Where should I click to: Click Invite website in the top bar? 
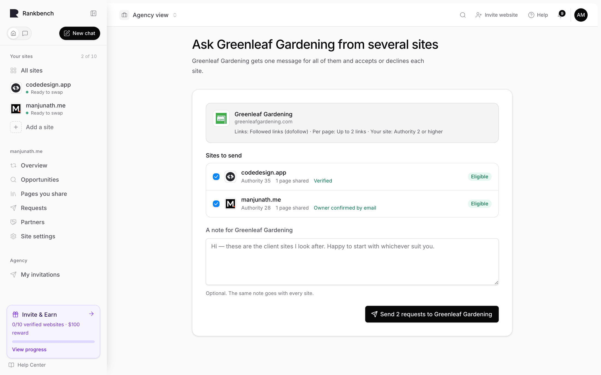(x=496, y=15)
